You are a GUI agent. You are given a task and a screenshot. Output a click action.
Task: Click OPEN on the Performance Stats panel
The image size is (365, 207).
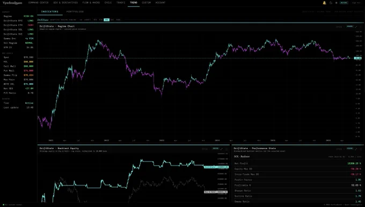[339, 149]
